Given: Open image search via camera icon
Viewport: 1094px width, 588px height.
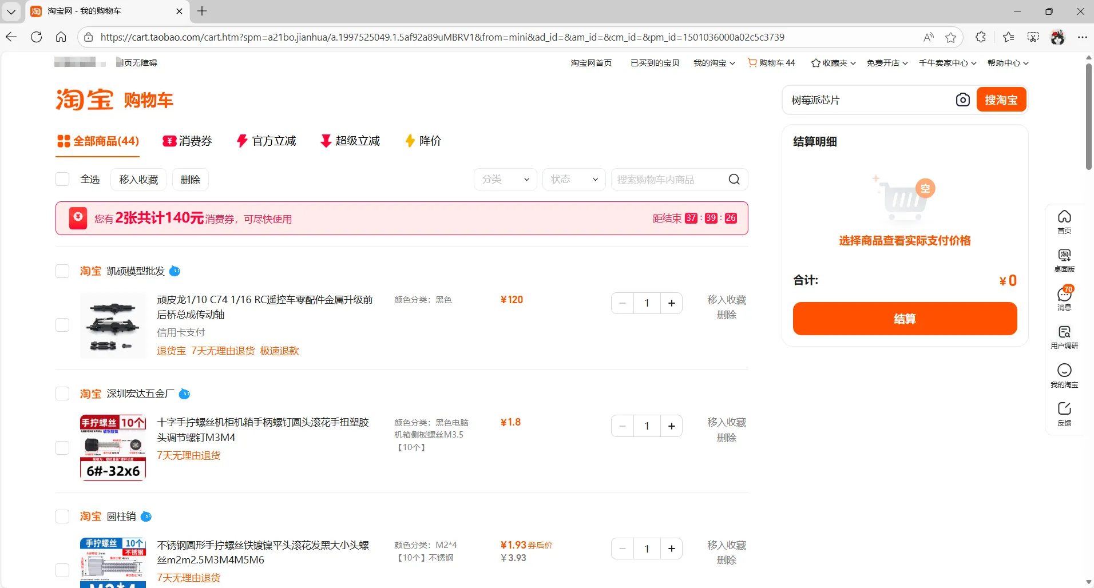Looking at the screenshot, I should pyautogui.click(x=964, y=100).
